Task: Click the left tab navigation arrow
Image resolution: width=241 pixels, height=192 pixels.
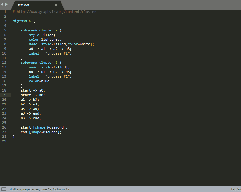Action: point(2,4)
